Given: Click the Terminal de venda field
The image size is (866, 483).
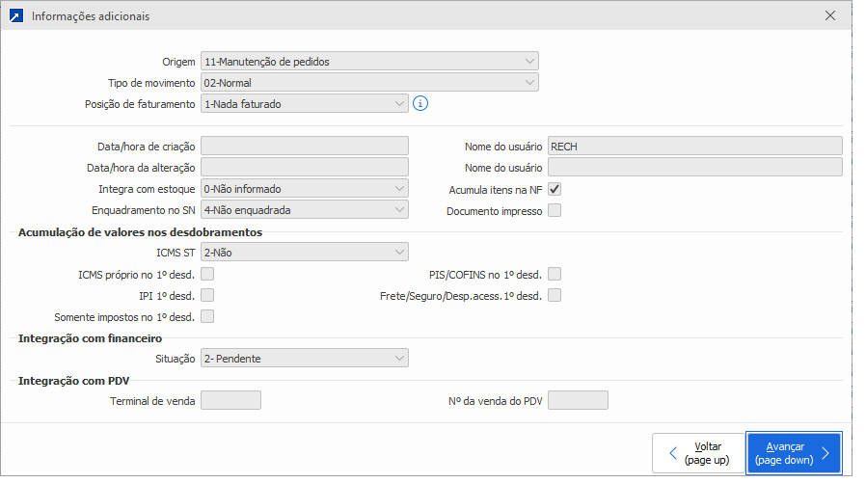Looking at the screenshot, I should (230, 400).
